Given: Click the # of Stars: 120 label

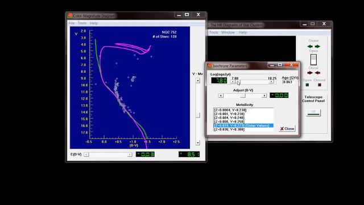Looking at the screenshot, I should click(164, 36).
